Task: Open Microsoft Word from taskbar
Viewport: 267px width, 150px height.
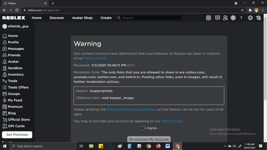Action: point(168,146)
